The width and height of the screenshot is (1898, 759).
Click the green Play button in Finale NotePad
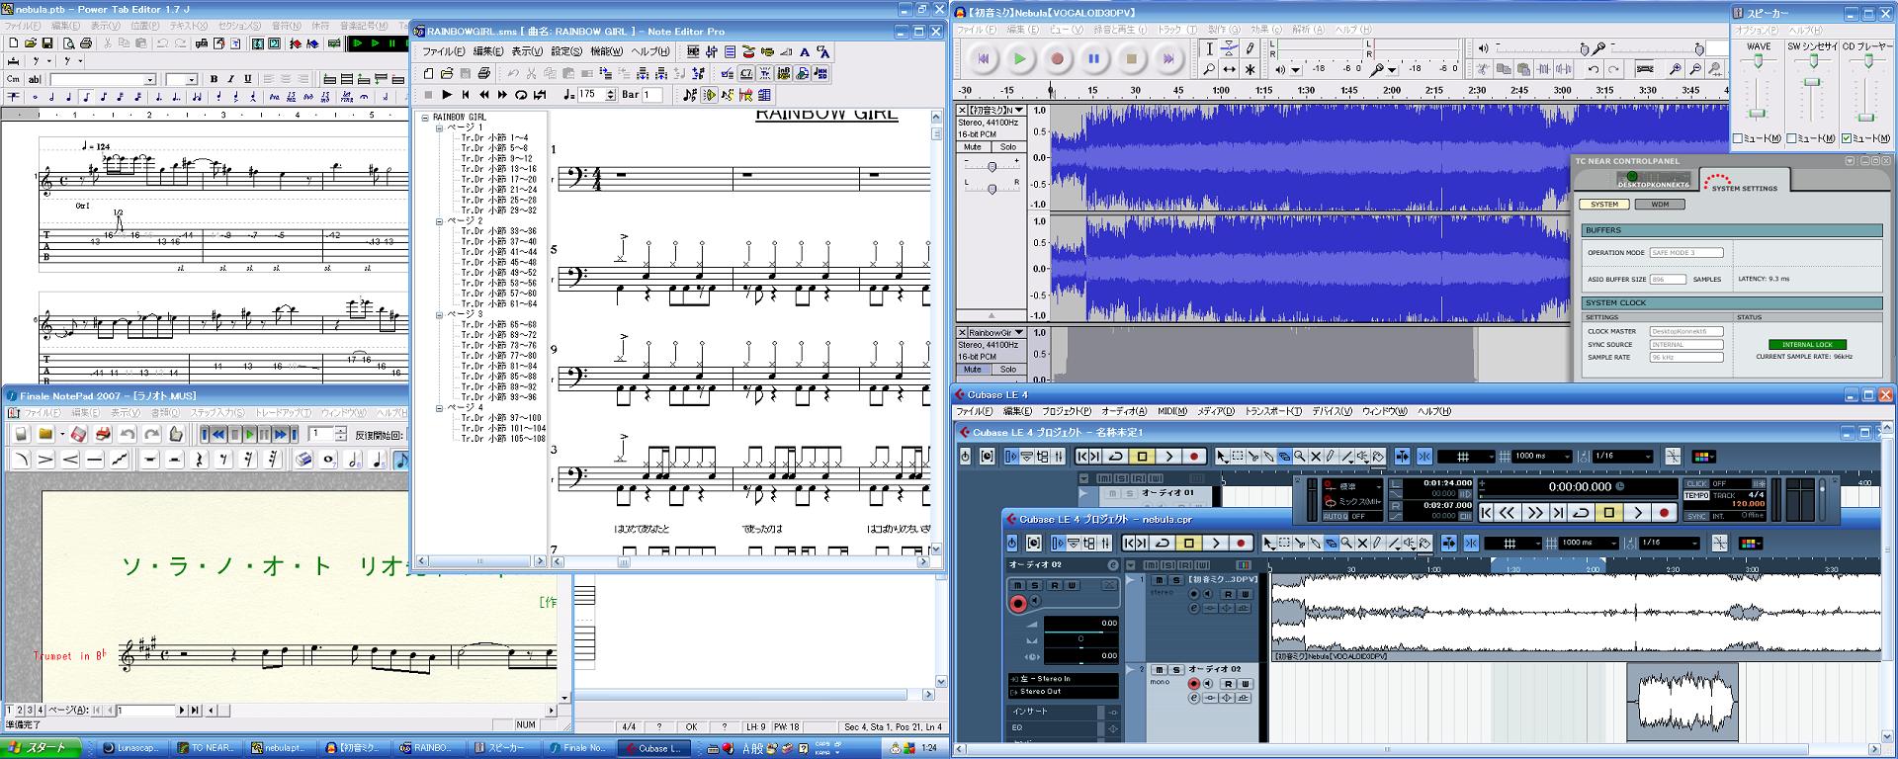[250, 434]
